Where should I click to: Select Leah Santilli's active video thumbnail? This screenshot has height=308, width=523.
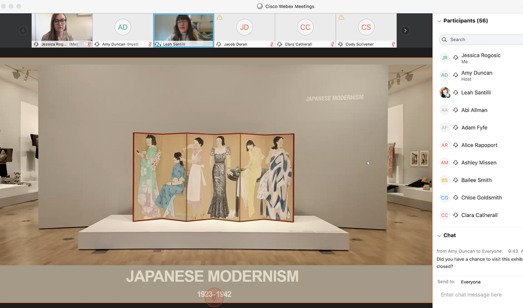[x=183, y=31]
